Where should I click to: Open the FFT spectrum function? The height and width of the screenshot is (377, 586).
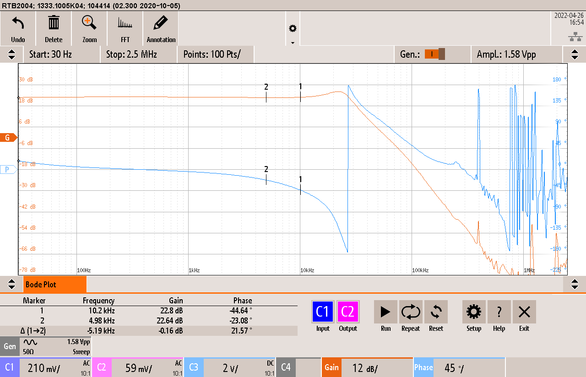[x=125, y=23]
